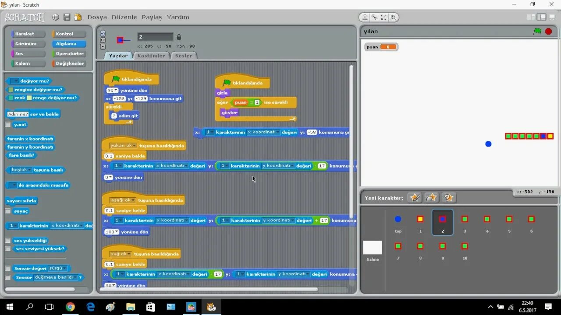Click first color swatch in renk renge değiyor block
Image resolution: width=561 pixels, height=315 pixels.
tap(11, 98)
